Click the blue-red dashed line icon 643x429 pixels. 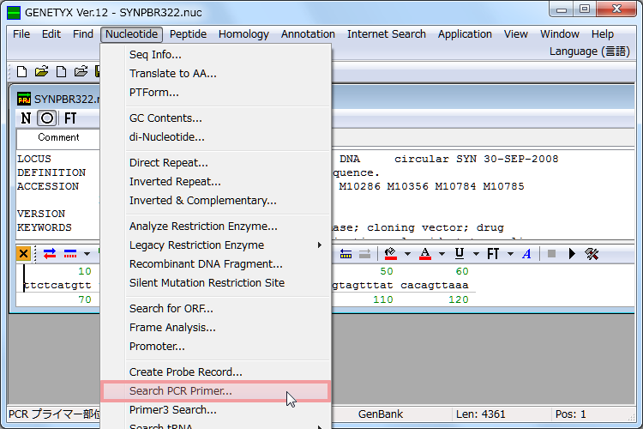coord(70,254)
